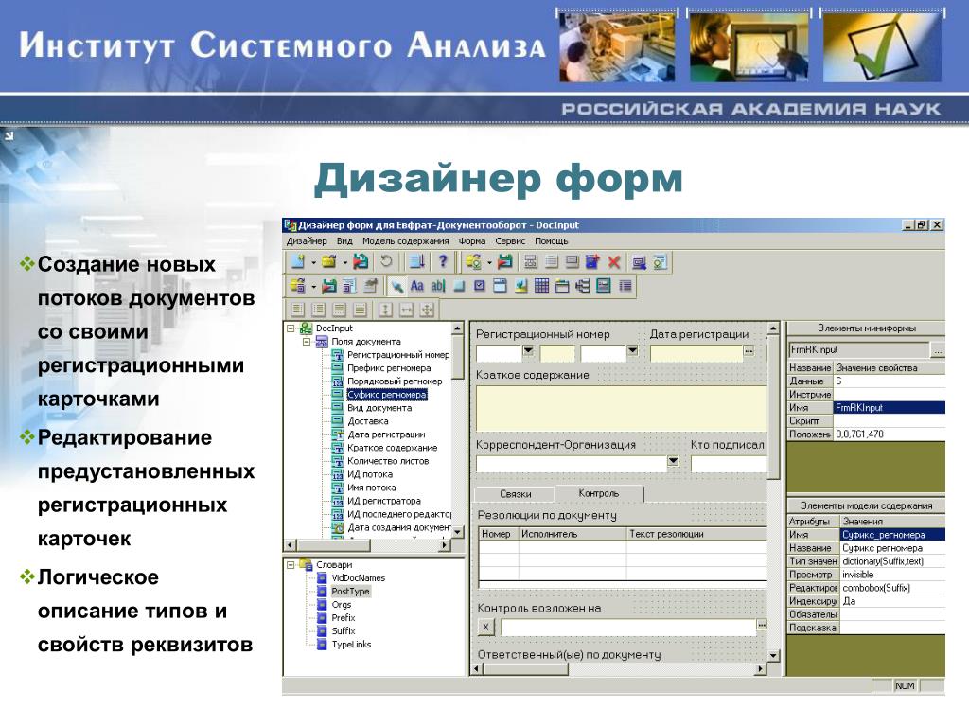The image size is (969, 727).
Task: Switch to the Контроль tab
Action: pyautogui.click(x=599, y=493)
